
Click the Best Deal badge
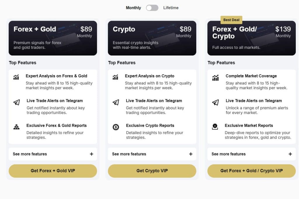(x=231, y=20)
